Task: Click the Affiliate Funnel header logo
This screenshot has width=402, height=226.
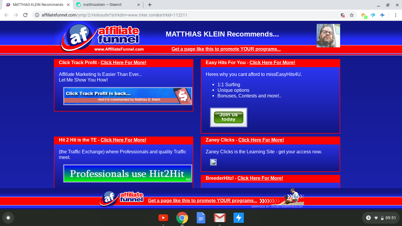Action: [x=101, y=38]
